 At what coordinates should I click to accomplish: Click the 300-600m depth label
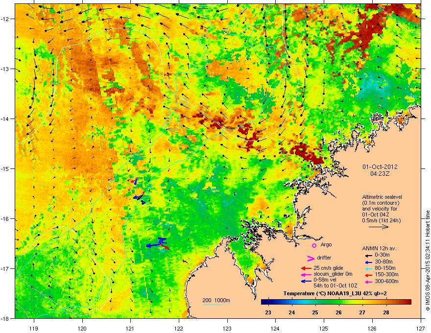point(386,281)
